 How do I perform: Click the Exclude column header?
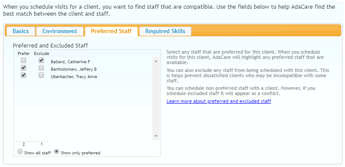(x=41, y=54)
